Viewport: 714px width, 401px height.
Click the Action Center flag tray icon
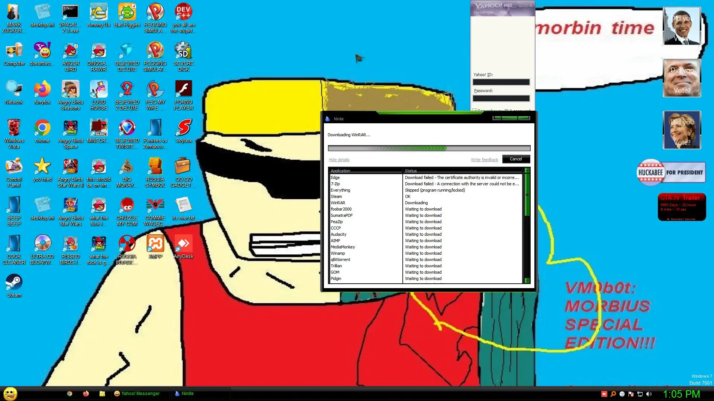click(631, 394)
